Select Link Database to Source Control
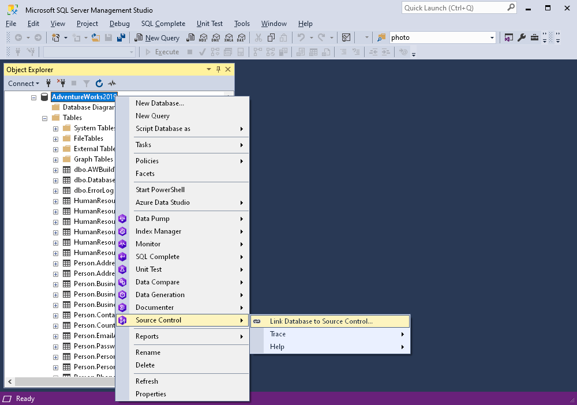The image size is (577, 405). tap(330, 321)
